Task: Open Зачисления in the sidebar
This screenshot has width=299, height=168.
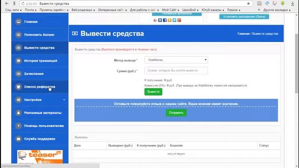Action: click(x=40, y=74)
